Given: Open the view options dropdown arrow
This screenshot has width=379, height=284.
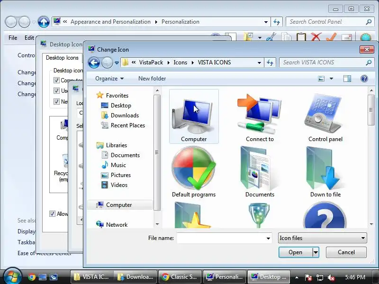Looking at the screenshot, I should pyautogui.click(x=331, y=79).
